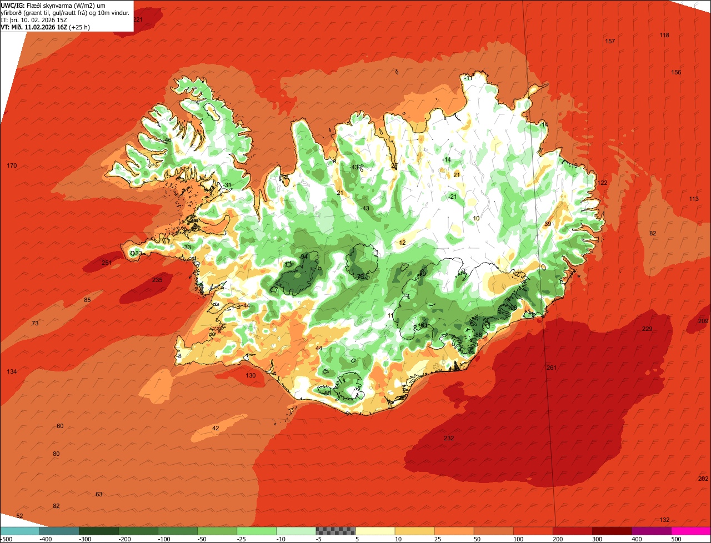This screenshot has width=711, height=543.
Task: Click the magenta swatch above 500
Action: pyautogui.click(x=691, y=531)
